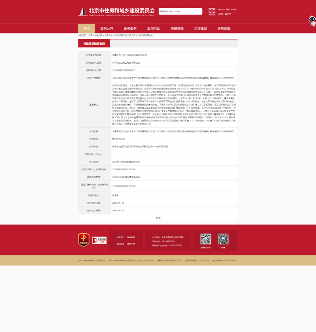Open the 站点地图 footer link

pos(131,237)
